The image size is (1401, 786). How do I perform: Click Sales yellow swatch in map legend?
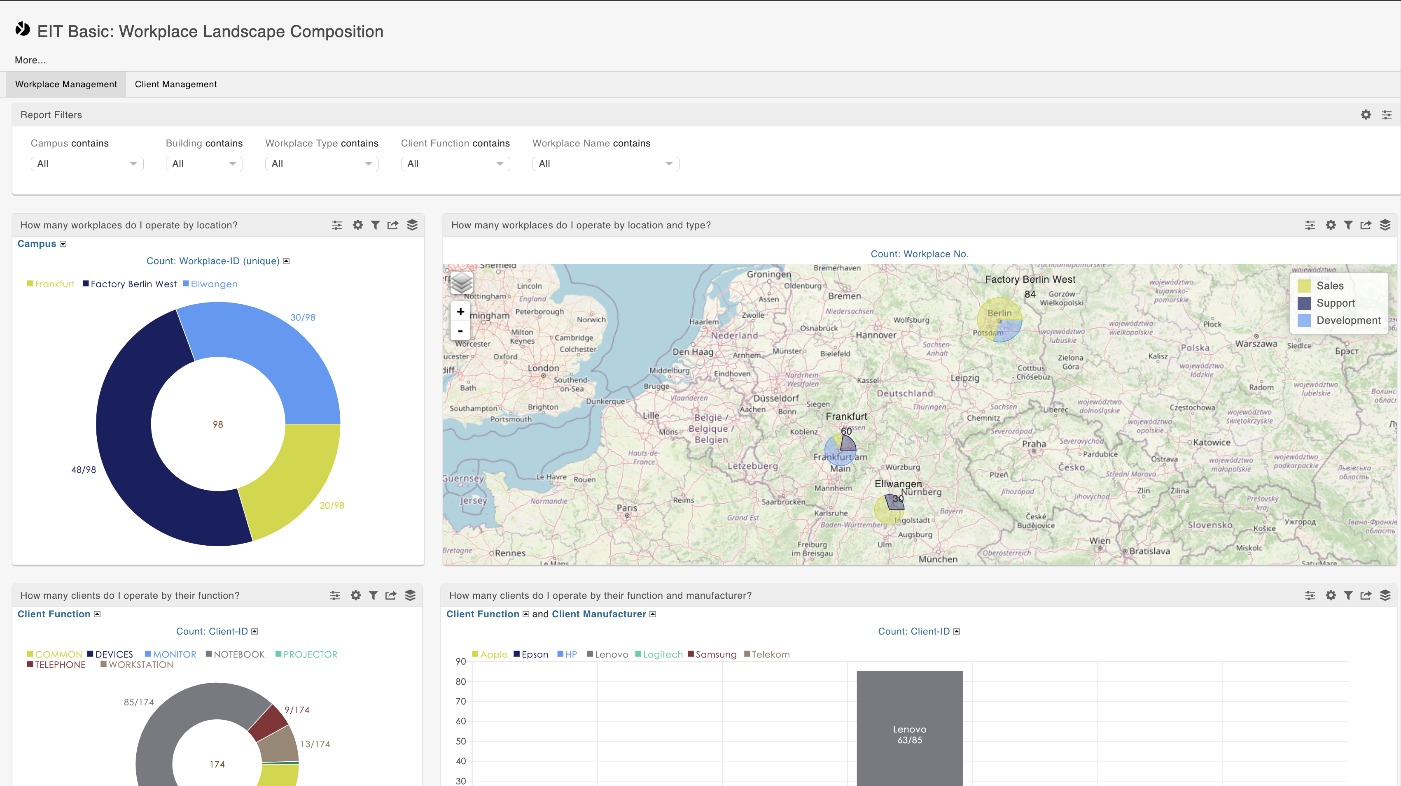pyautogui.click(x=1304, y=286)
